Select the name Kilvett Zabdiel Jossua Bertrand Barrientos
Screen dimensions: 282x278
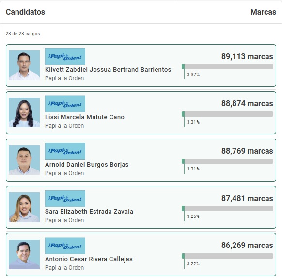108,69
